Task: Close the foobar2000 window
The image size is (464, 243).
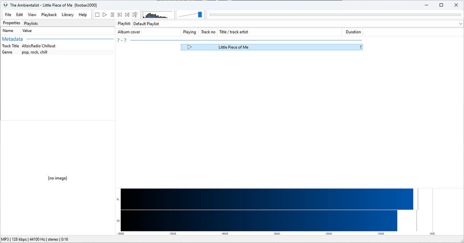Action: click(456, 5)
